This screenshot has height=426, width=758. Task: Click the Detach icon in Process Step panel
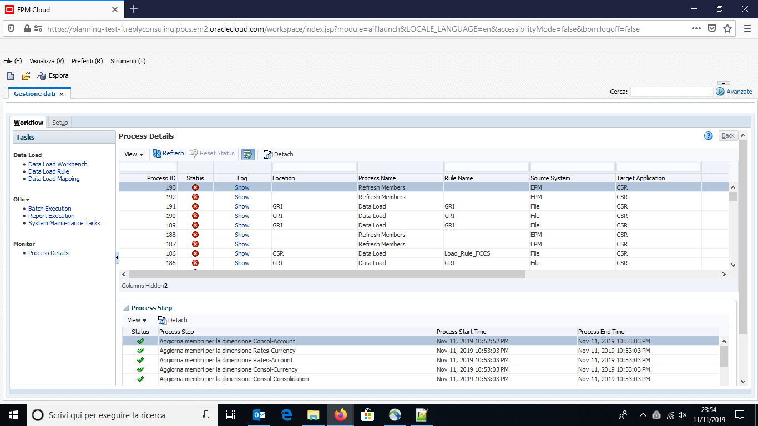(x=172, y=320)
